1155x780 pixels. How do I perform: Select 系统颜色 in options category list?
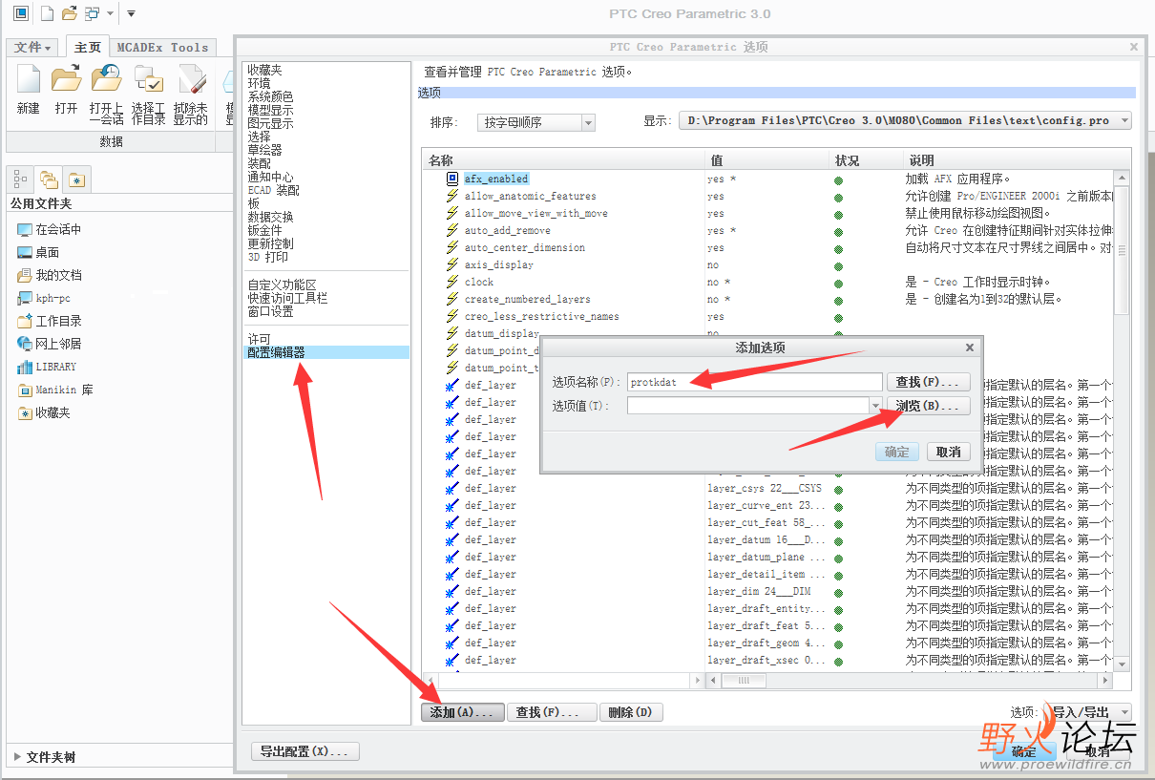pos(270,97)
